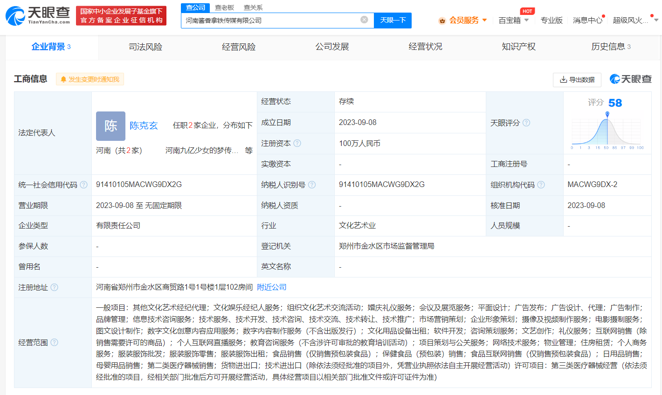
Task: Click the 陈 avatar of legal representative
Action: [110, 126]
